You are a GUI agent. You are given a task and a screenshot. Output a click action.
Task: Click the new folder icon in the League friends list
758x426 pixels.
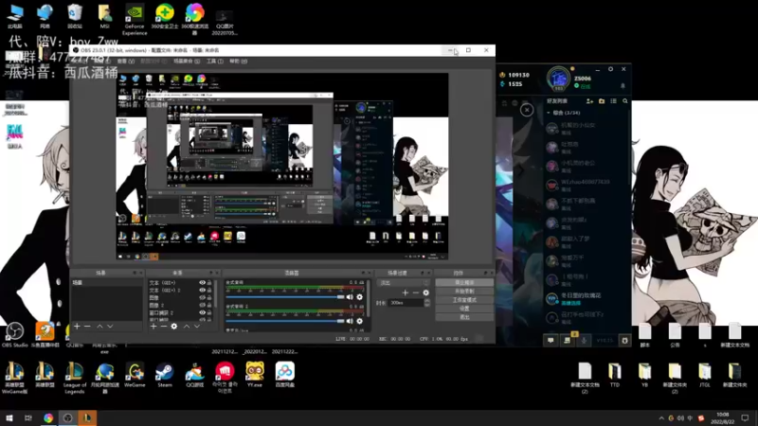pyautogui.click(x=602, y=101)
